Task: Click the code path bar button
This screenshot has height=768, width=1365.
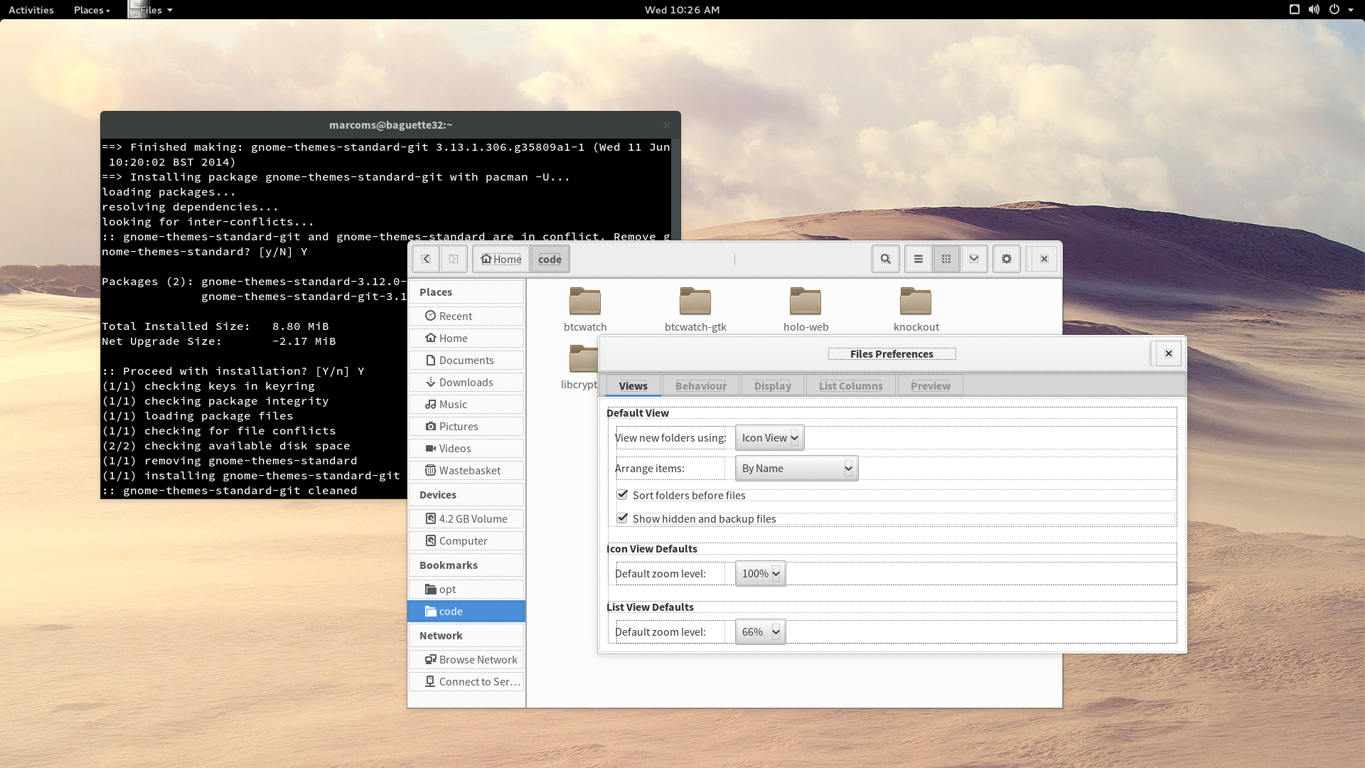Action: (x=550, y=259)
